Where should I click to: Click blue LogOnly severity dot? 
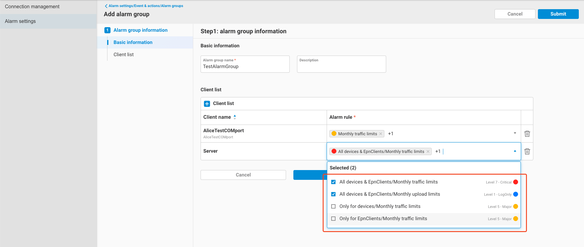[516, 194]
